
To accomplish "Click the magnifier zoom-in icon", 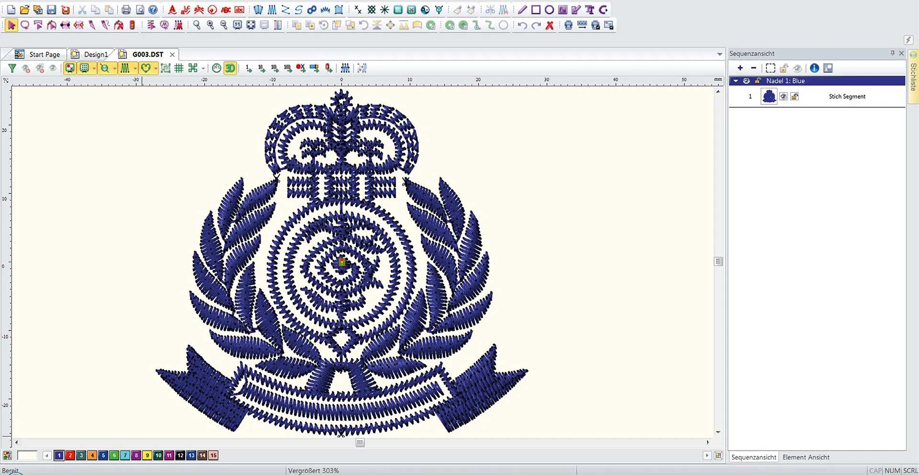I will [210, 25].
